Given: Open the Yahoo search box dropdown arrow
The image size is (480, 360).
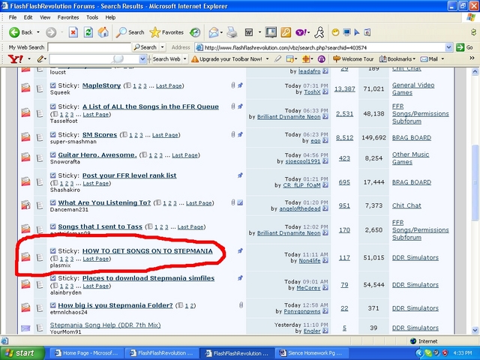Looking at the screenshot, I should 142,58.
